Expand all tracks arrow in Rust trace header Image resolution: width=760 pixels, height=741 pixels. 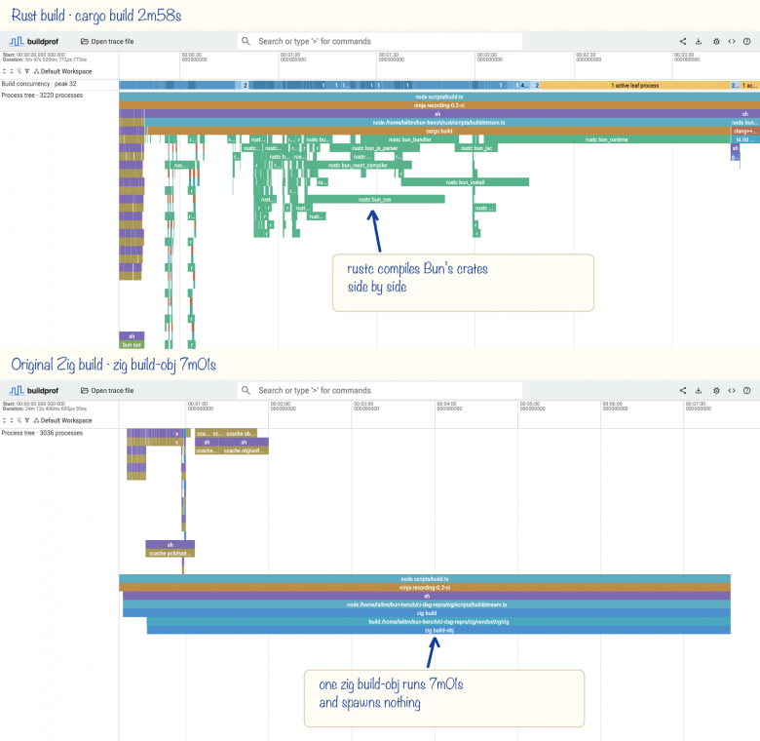pyautogui.click(x=4, y=71)
